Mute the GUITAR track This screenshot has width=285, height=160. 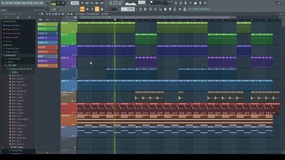pos(75,112)
